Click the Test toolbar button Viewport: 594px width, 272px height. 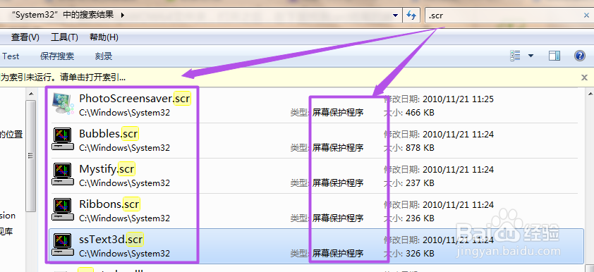coord(11,56)
